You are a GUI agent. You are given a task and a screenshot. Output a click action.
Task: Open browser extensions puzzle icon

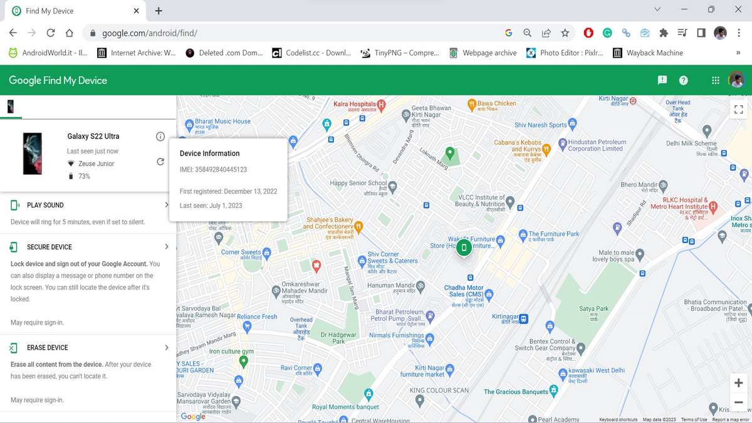pos(664,33)
